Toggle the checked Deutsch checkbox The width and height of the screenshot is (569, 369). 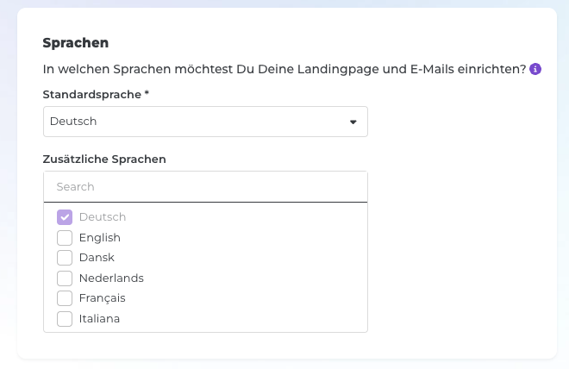click(65, 217)
